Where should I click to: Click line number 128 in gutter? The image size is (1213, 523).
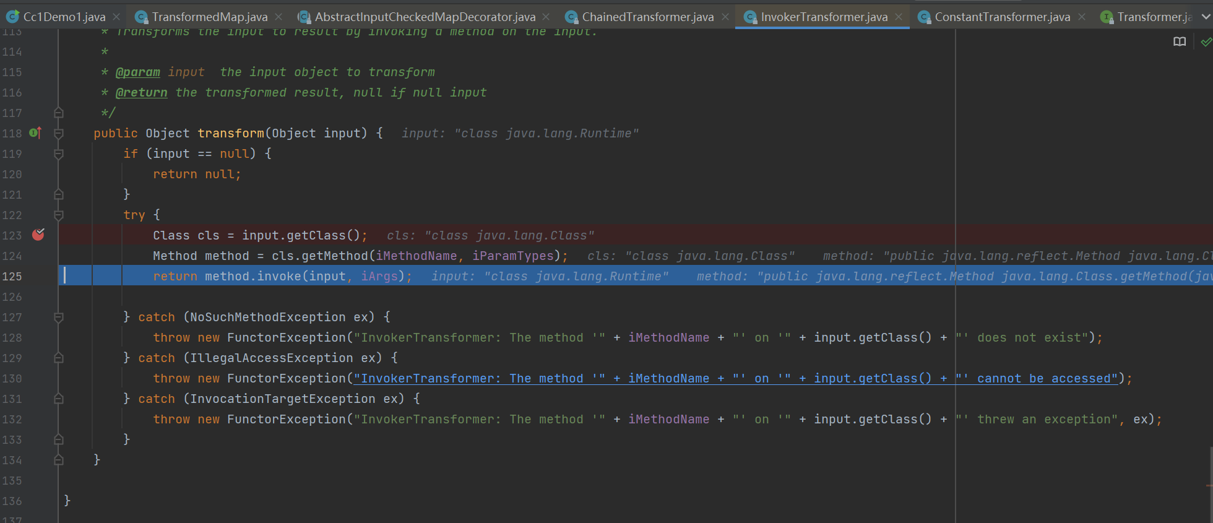12,337
